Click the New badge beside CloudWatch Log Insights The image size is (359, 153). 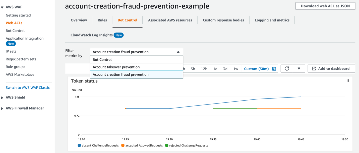tap(118, 35)
